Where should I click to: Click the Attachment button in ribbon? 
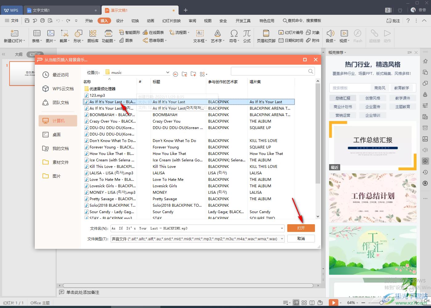(x=313, y=40)
